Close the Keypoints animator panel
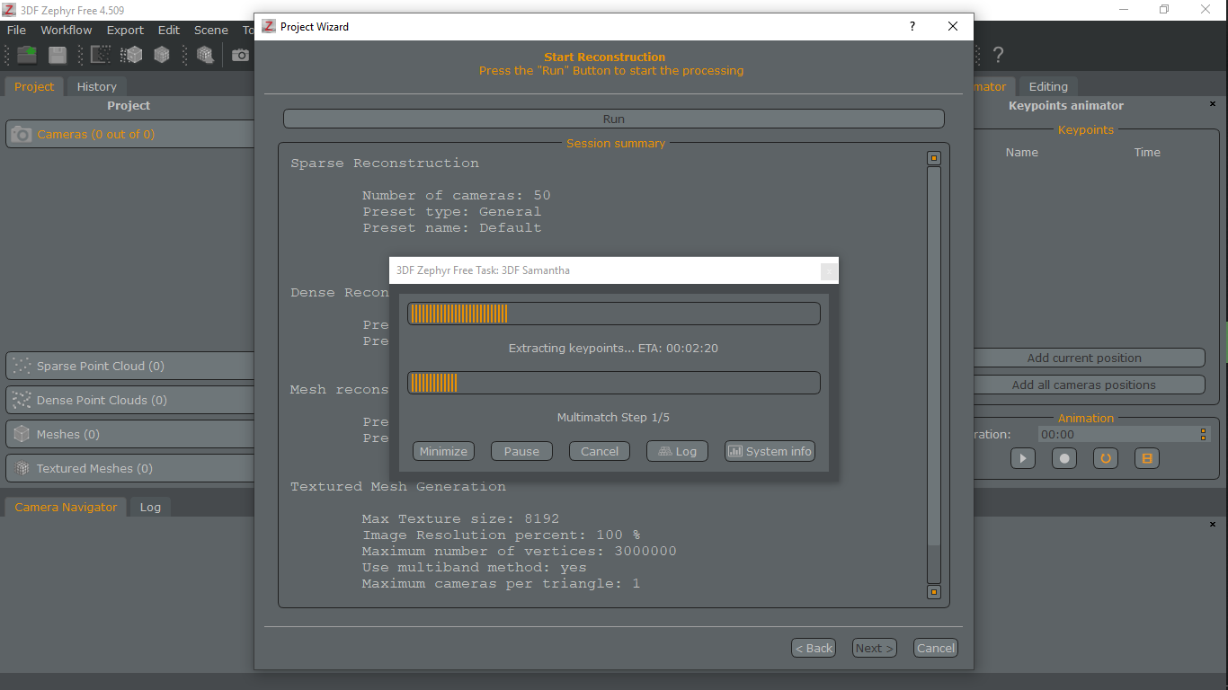Image resolution: width=1228 pixels, height=690 pixels. tap(1213, 104)
